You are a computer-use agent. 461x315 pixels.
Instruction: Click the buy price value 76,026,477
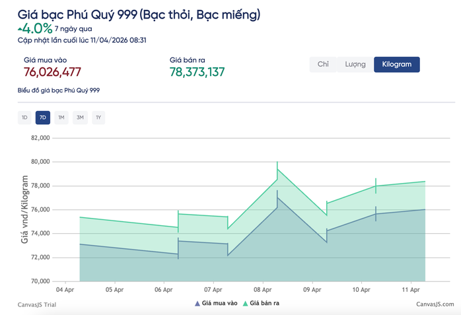pyautogui.click(x=52, y=72)
